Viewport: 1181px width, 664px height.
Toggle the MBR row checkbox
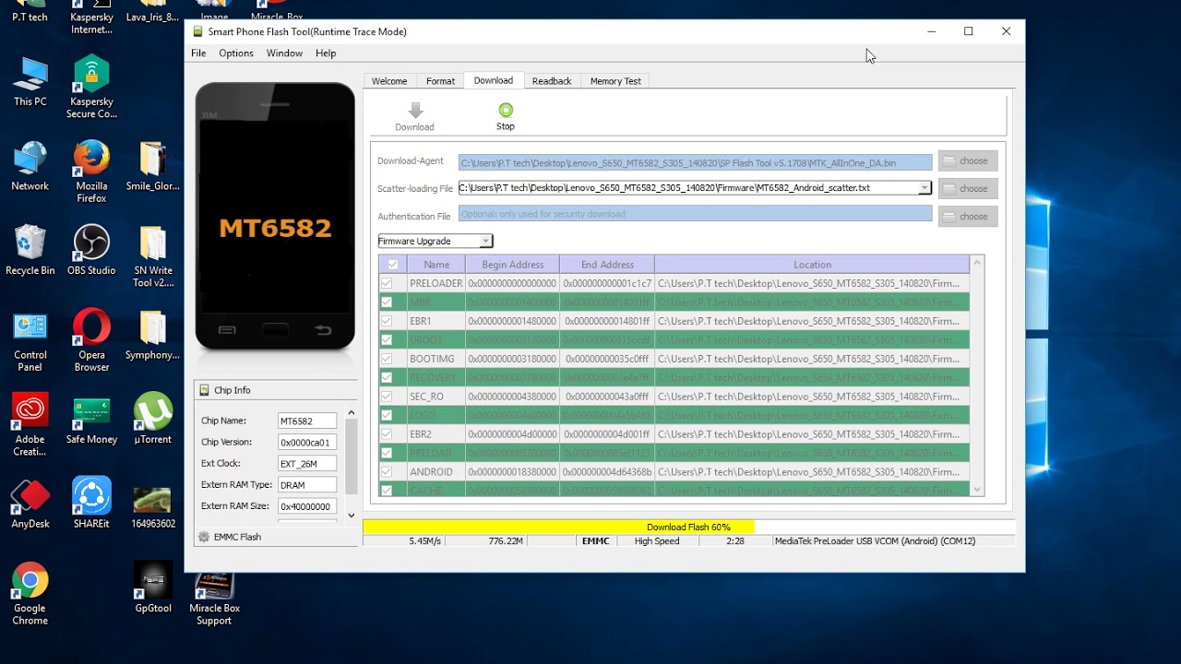click(387, 302)
